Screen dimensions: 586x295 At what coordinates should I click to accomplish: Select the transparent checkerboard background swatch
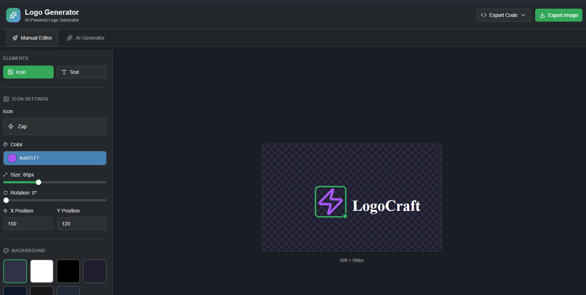(15, 271)
